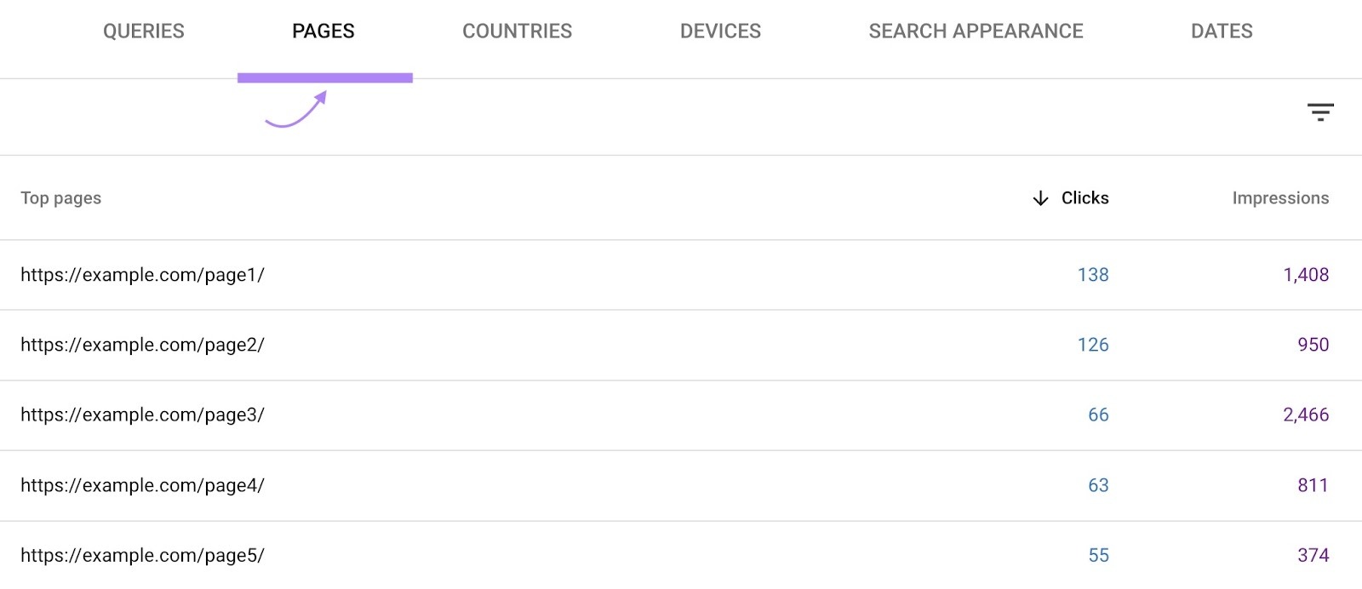Open the filter options icon
The image size is (1362, 589).
[1320, 112]
